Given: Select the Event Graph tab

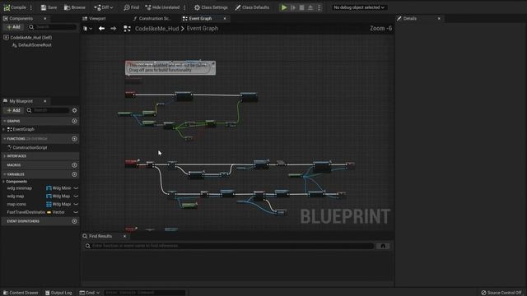Looking at the screenshot, I should pos(200,18).
